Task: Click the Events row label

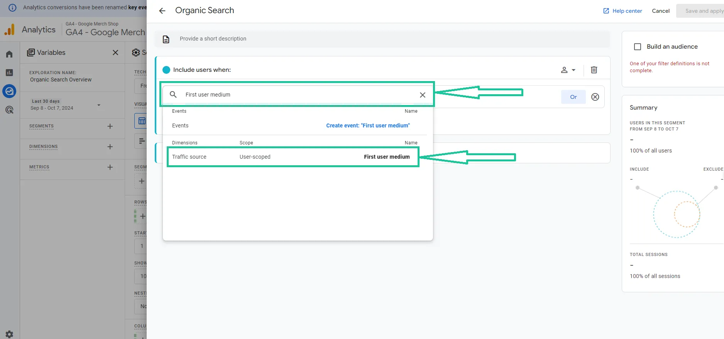Action: click(180, 125)
